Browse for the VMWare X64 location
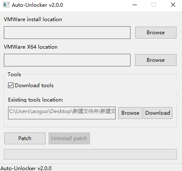182x171 pixels. click(156, 60)
